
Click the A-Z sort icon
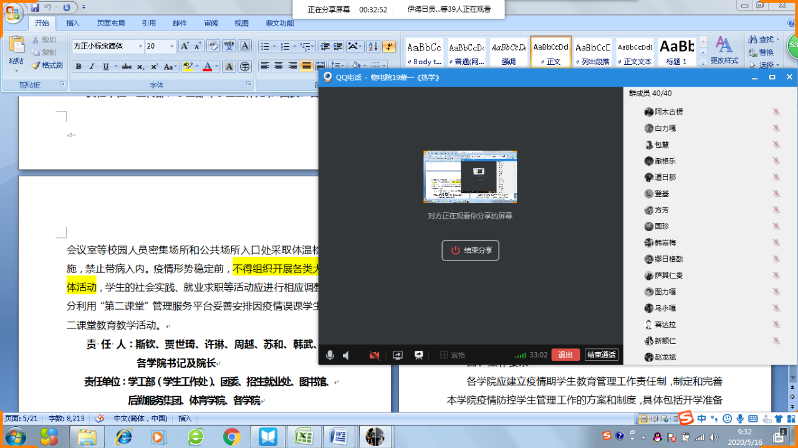373,47
